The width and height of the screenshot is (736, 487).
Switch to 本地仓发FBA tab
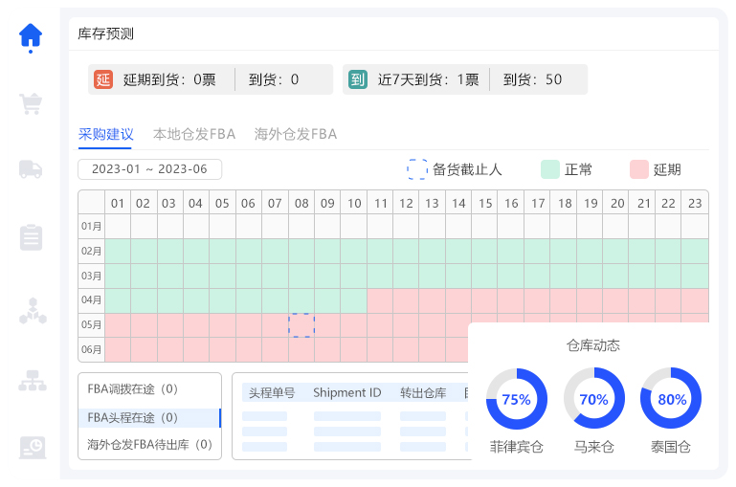click(x=194, y=134)
